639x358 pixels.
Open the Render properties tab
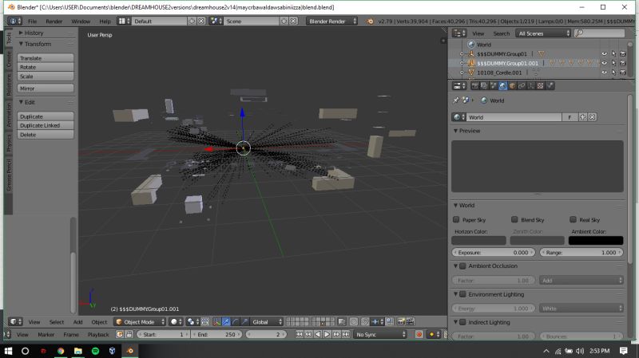[474, 85]
